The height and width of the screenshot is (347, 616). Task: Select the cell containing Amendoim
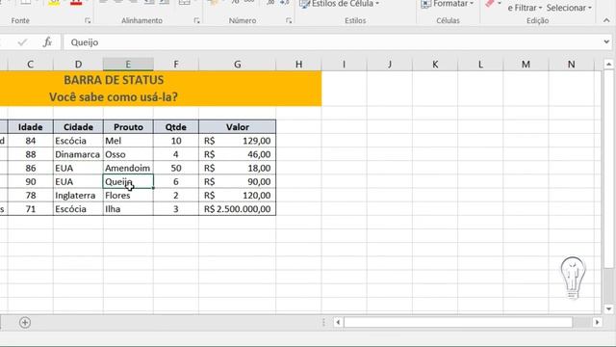tap(128, 168)
